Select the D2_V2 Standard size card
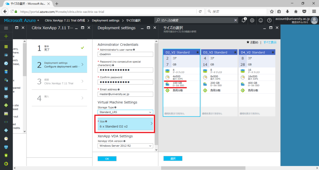319x170 pixels. point(182,83)
